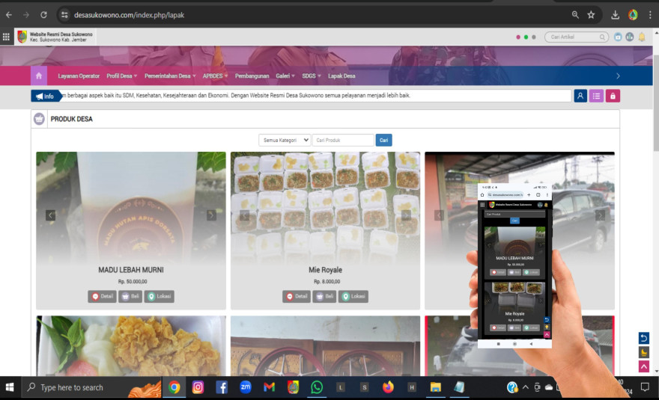Click the blue Cari search button
The width and height of the screenshot is (659, 400).
pos(383,140)
